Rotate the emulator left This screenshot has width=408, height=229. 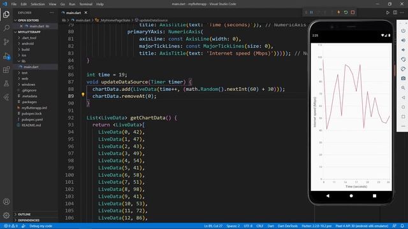pyautogui.click(x=403, y=59)
